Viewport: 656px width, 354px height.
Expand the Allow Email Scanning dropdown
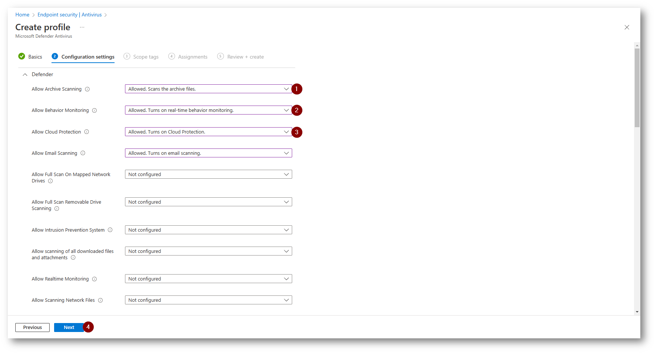click(x=208, y=153)
